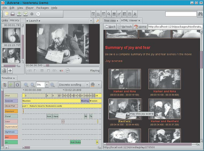Select the Joy annotation type label
The height and width of the screenshot is (151, 204).
(11, 142)
